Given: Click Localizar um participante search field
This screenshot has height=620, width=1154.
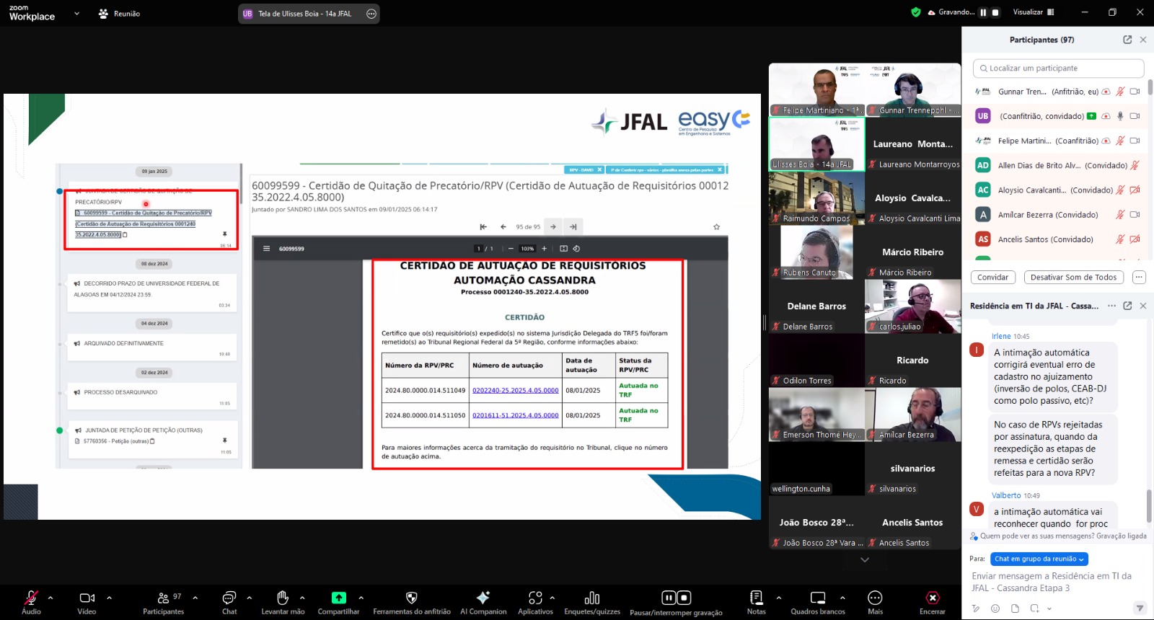Looking at the screenshot, I should (1058, 68).
